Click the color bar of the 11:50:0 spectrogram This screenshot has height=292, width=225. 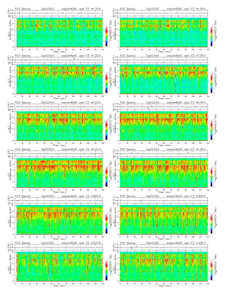pos(212,270)
